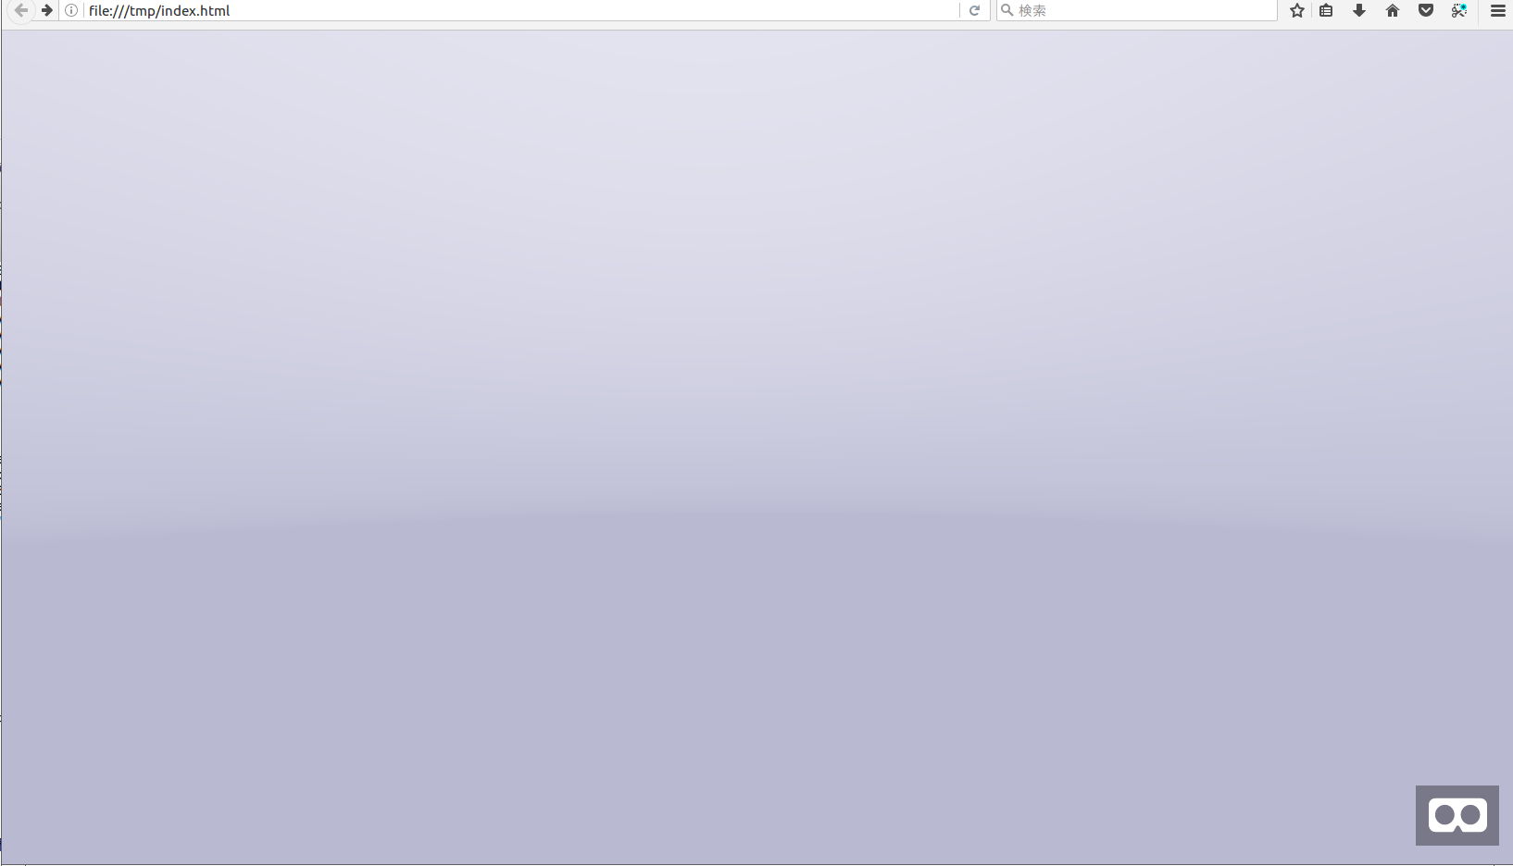Go to the Firefox home page
The height and width of the screenshot is (866, 1513).
[1393, 11]
